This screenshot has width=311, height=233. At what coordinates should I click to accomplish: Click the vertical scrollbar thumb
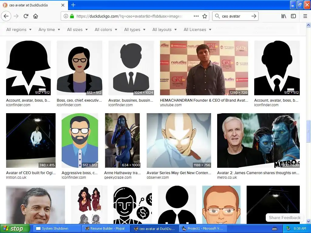[x=309, y=131]
